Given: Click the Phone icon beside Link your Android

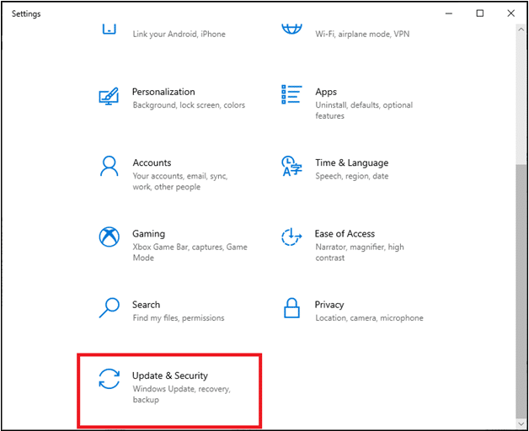Looking at the screenshot, I should (x=109, y=29).
